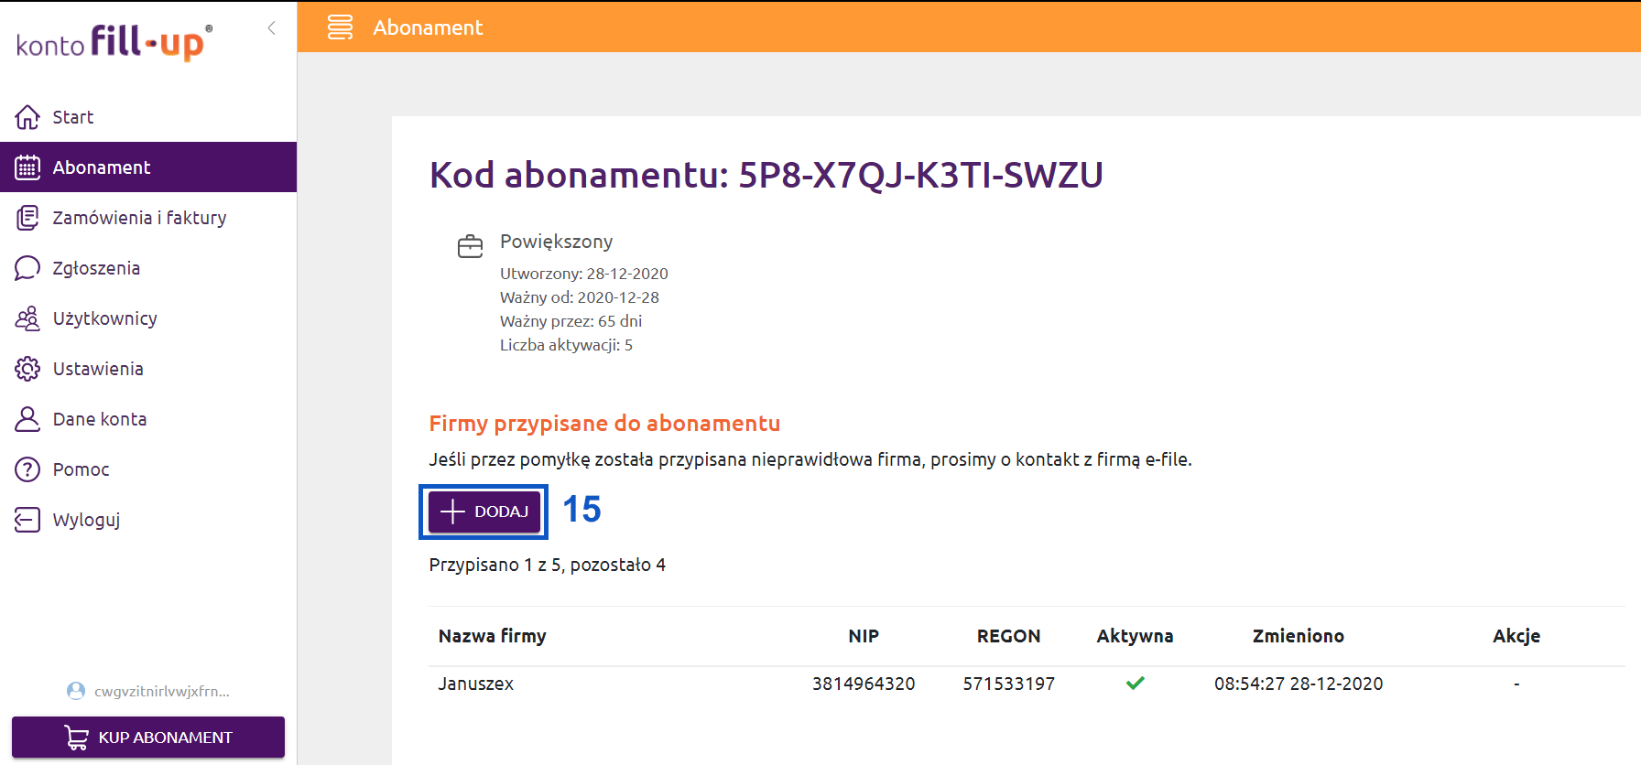Click the KUP ABONAMENT button
Viewport: 1641px width, 765px height.
[x=148, y=738]
